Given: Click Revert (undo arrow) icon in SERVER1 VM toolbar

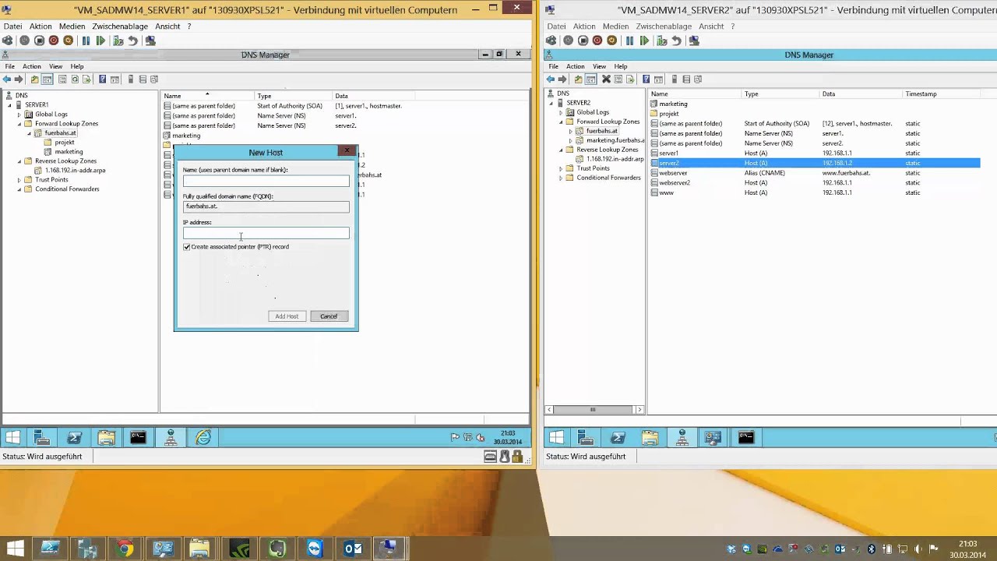Looking at the screenshot, I should tap(132, 41).
